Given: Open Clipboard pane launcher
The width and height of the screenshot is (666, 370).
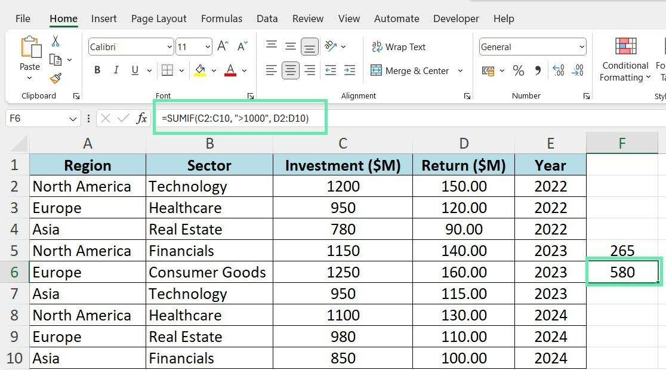Looking at the screenshot, I should coord(76,97).
